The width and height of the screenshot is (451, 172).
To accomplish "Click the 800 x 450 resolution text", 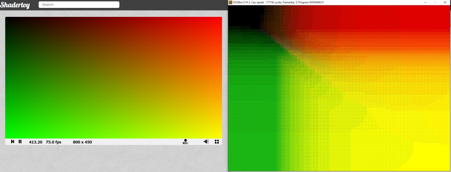I will pos(82,142).
